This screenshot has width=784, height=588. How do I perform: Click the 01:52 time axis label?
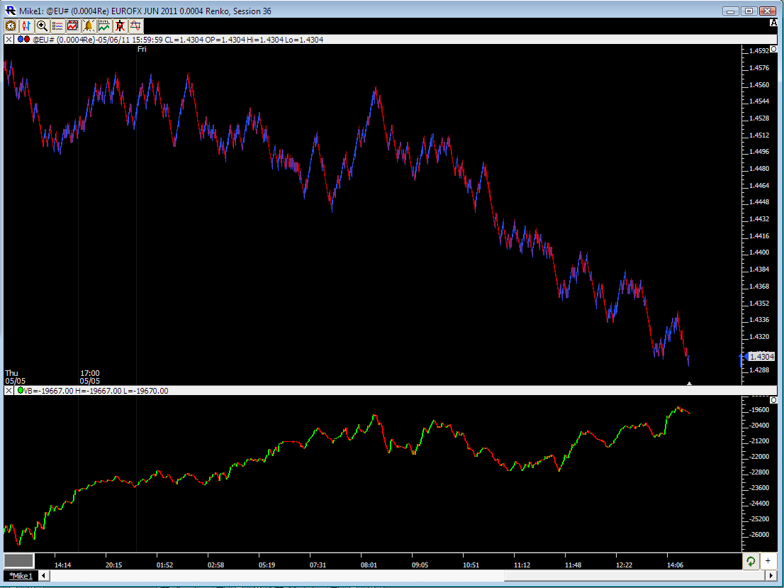pos(164,565)
